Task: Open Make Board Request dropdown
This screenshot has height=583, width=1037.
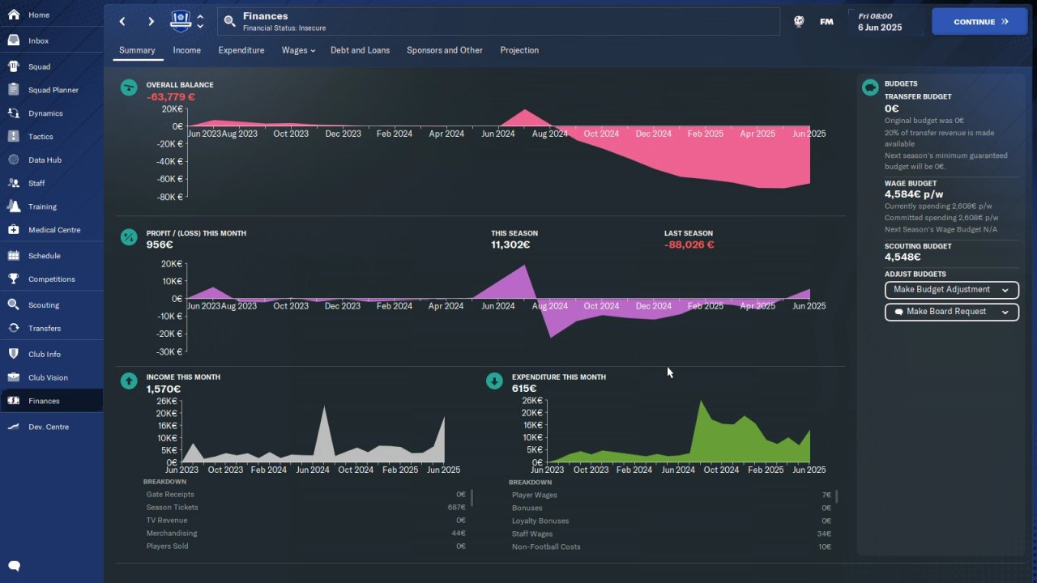Action: pyautogui.click(x=951, y=312)
